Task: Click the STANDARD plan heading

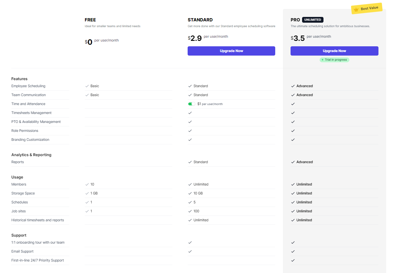Action: [200, 20]
